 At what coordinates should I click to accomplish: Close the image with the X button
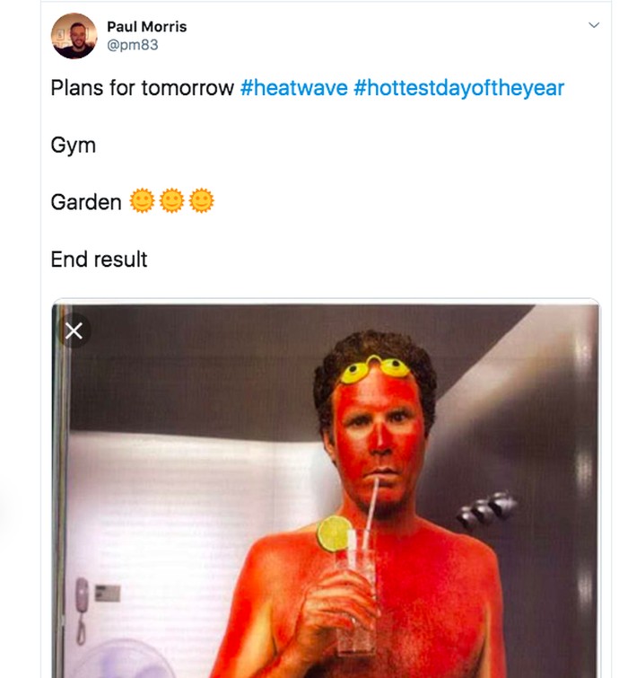[x=74, y=331]
